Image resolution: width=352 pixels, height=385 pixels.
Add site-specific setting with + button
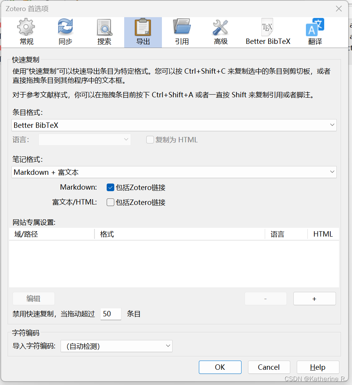point(315,298)
